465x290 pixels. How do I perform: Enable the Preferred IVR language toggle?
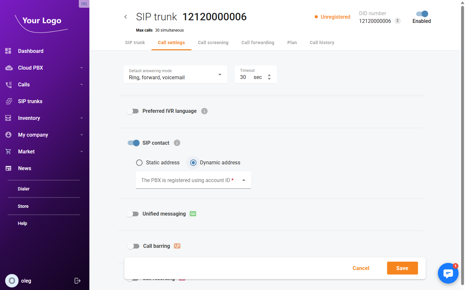pyautogui.click(x=133, y=111)
